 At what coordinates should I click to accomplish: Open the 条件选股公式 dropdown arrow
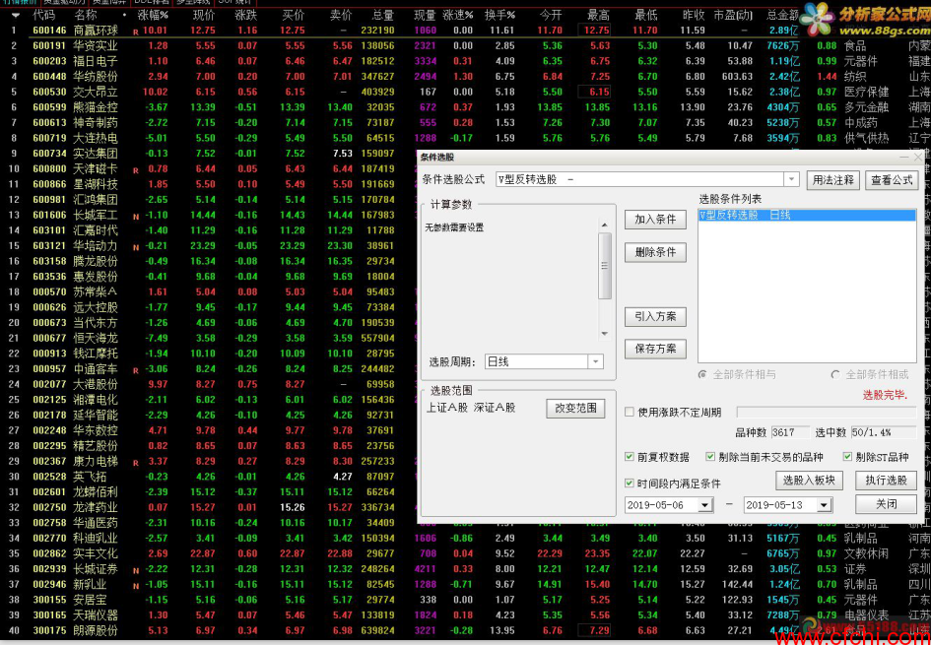pos(791,179)
